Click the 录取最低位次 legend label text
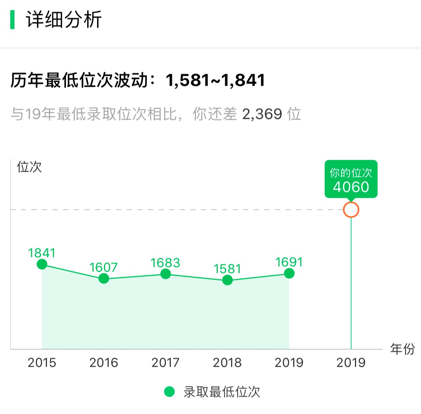This screenshot has width=421, height=414. coord(222,392)
